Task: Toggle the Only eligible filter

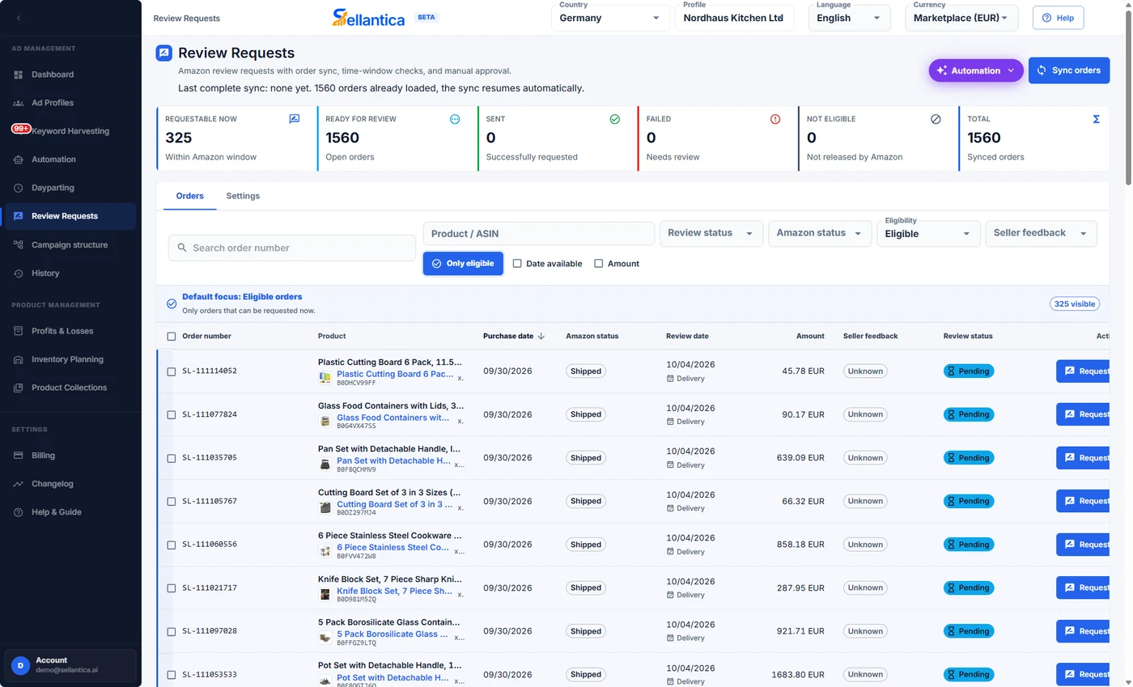Action: tap(463, 263)
